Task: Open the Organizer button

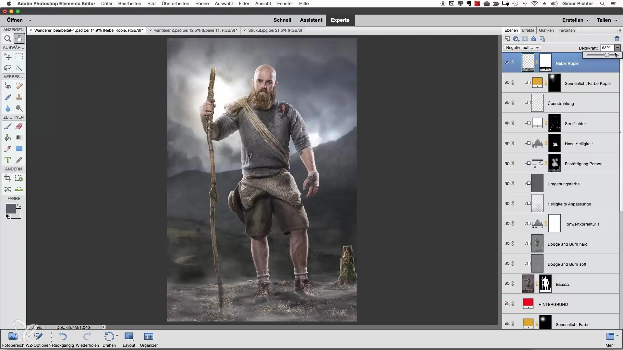Action: point(149,339)
